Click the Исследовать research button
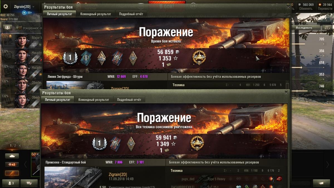The width and height of the screenshot is (334, 188). coord(304,28)
